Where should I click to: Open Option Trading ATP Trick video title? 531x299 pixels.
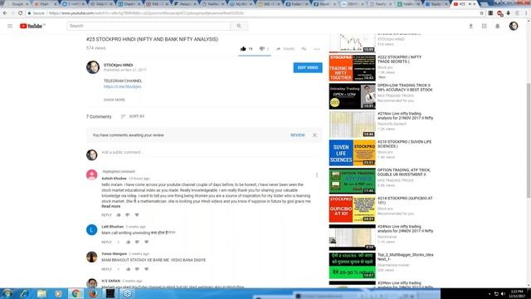[x=404, y=172]
